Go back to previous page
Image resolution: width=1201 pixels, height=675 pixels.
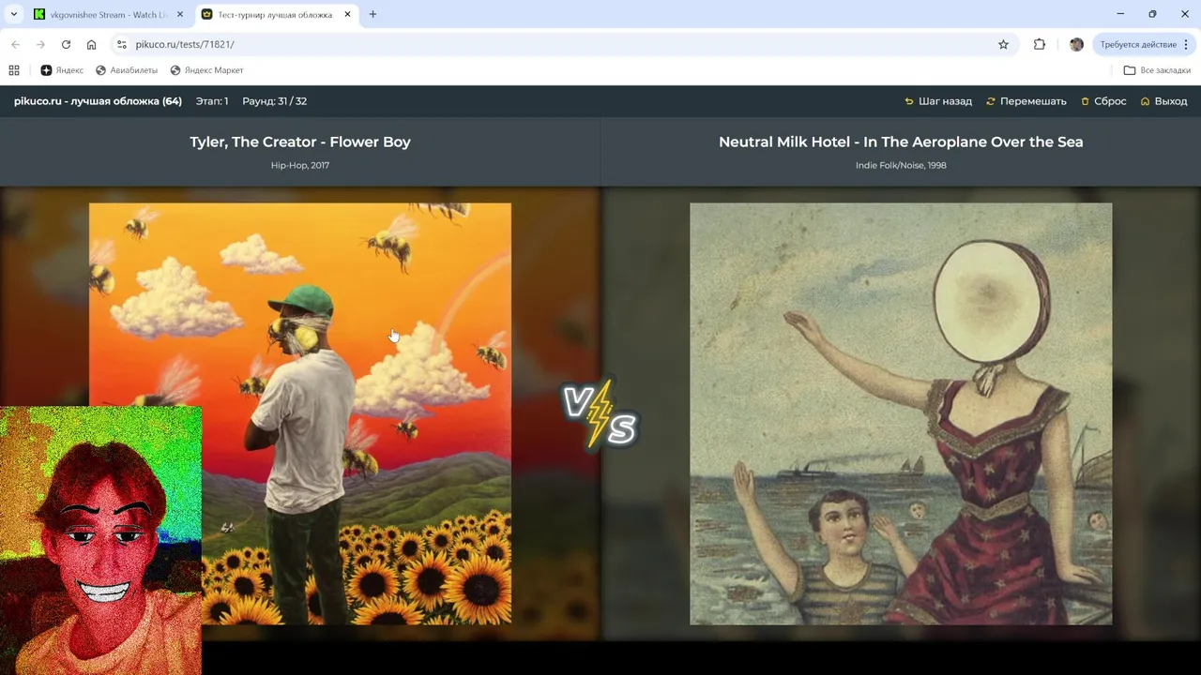click(x=15, y=44)
